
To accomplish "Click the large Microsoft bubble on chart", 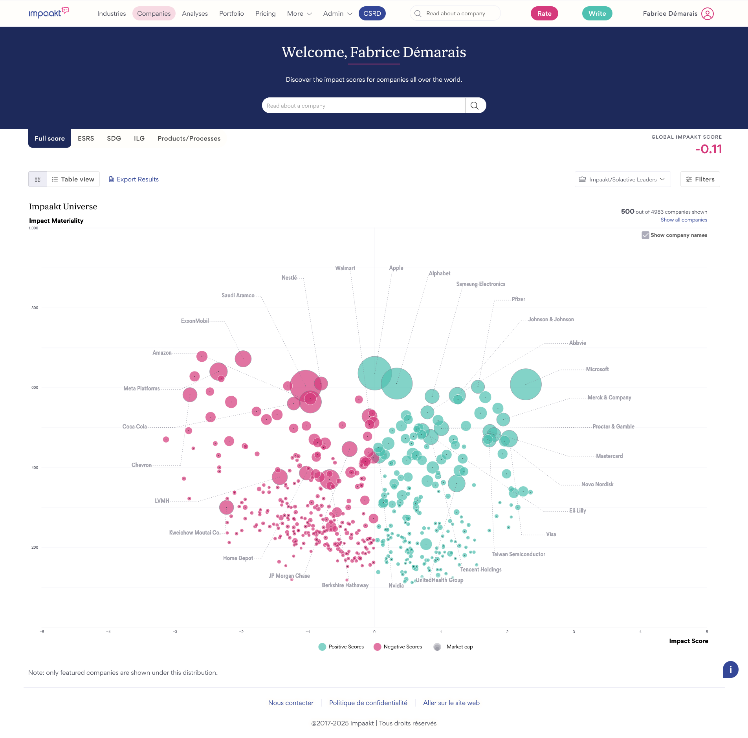I will tap(526, 384).
